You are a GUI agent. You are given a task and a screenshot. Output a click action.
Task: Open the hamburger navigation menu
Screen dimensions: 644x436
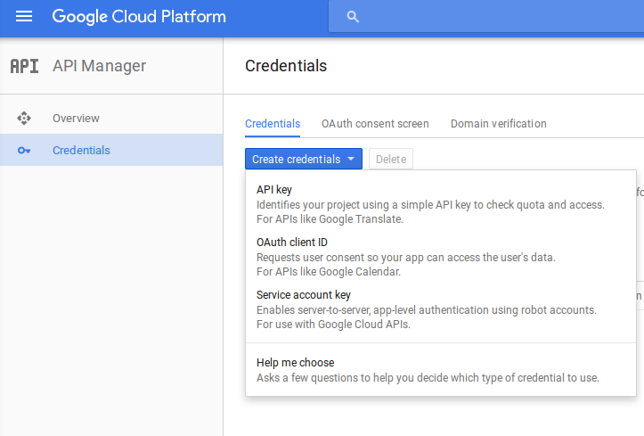pyautogui.click(x=24, y=16)
